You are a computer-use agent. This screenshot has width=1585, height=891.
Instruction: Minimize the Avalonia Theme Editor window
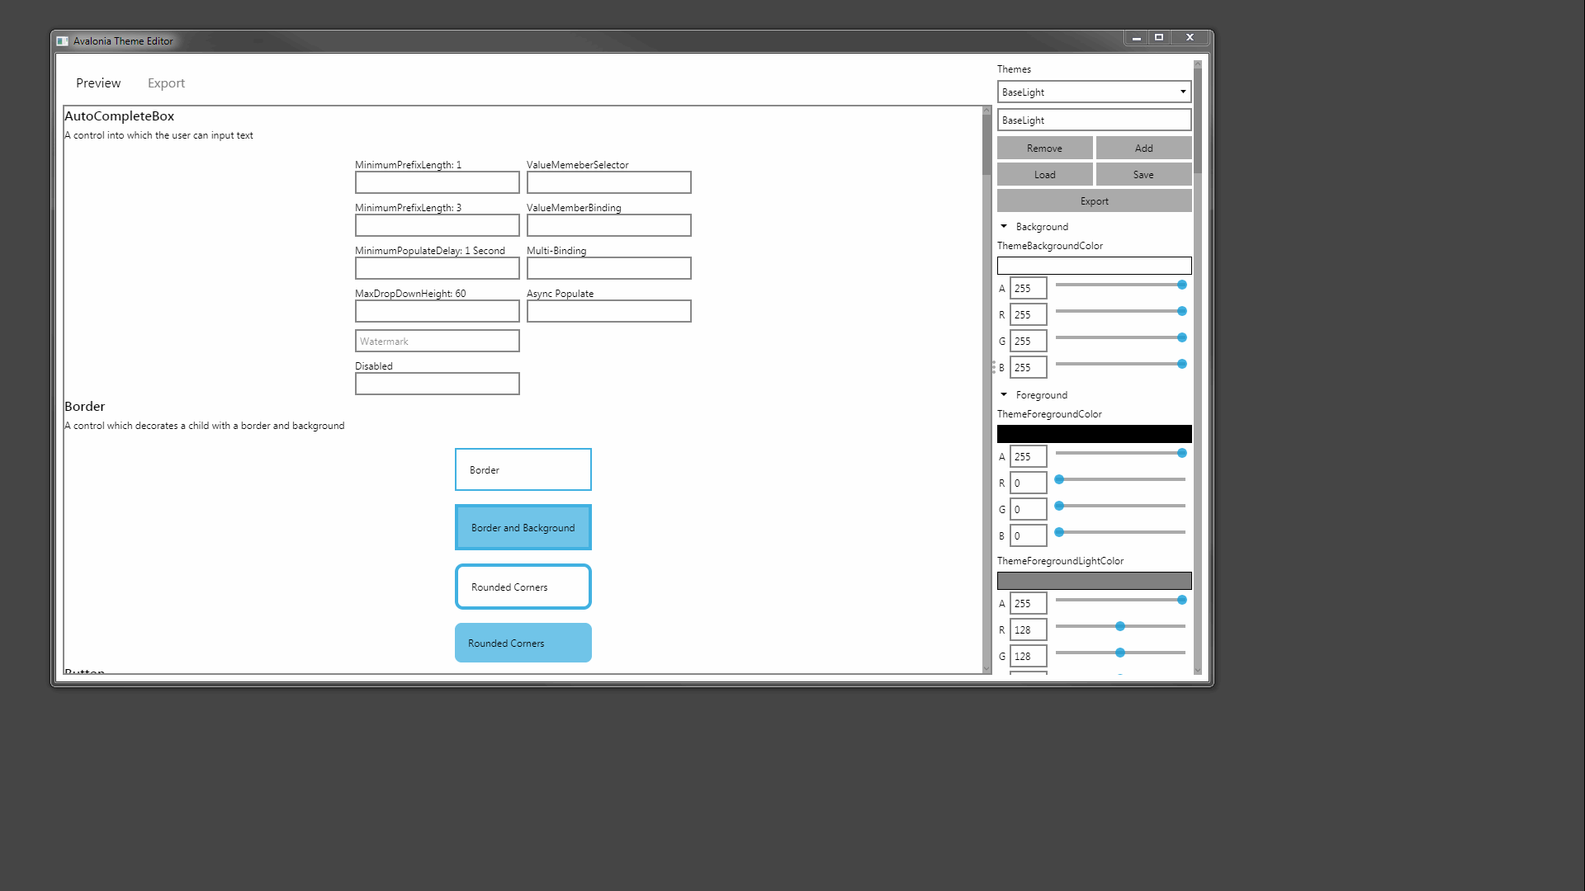pos(1136,38)
